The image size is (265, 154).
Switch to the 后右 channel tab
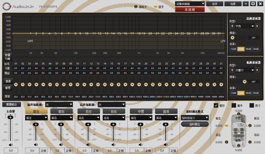coord(114,111)
